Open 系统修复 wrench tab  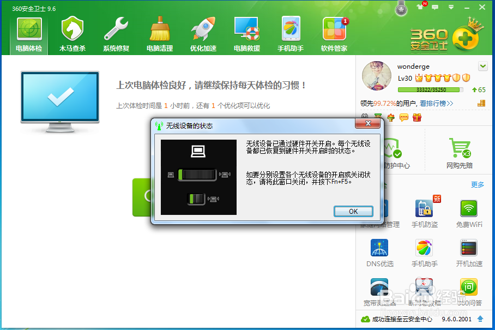116,34
